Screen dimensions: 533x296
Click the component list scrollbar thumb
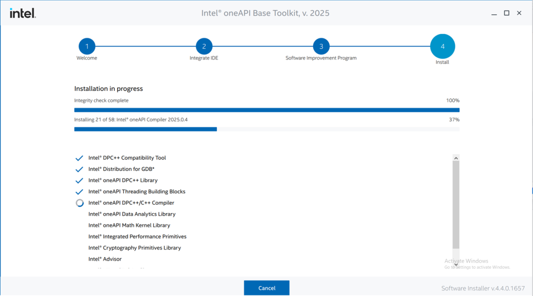(x=456, y=205)
